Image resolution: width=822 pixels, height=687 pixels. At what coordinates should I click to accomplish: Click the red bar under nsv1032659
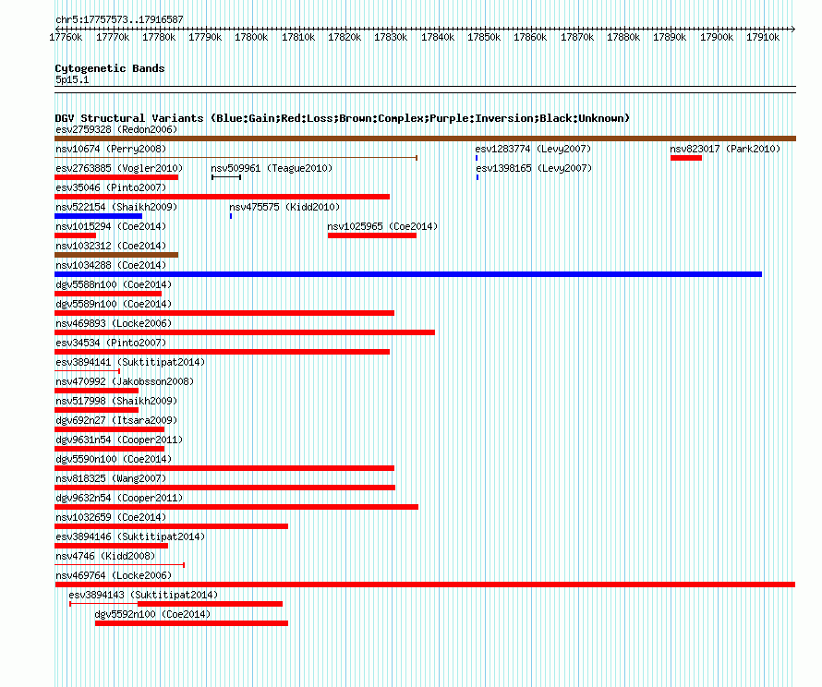click(x=172, y=526)
